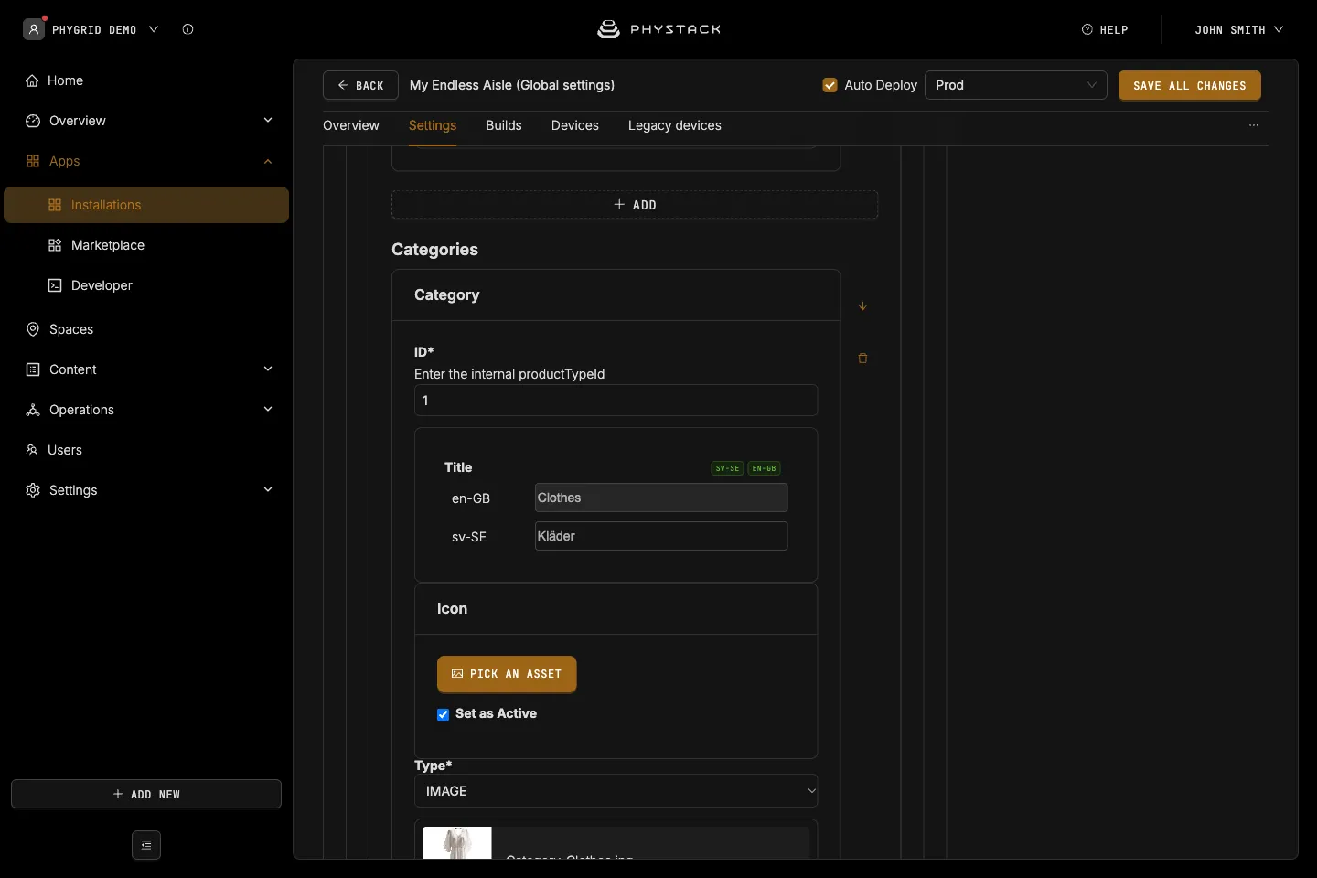Click the dashed Add button above Categories
The width and height of the screenshot is (1317, 878).
[635, 205]
